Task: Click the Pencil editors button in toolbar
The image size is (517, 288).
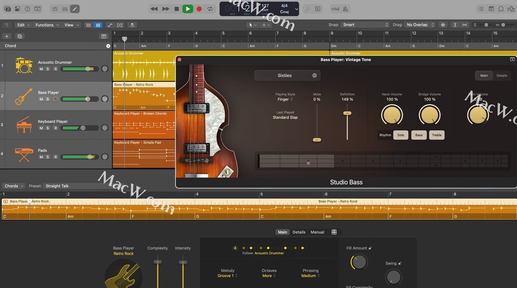Action: (75, 9)
